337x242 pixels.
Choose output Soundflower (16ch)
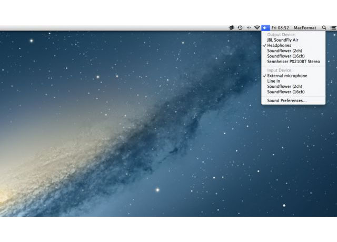(x=293, y=56)
